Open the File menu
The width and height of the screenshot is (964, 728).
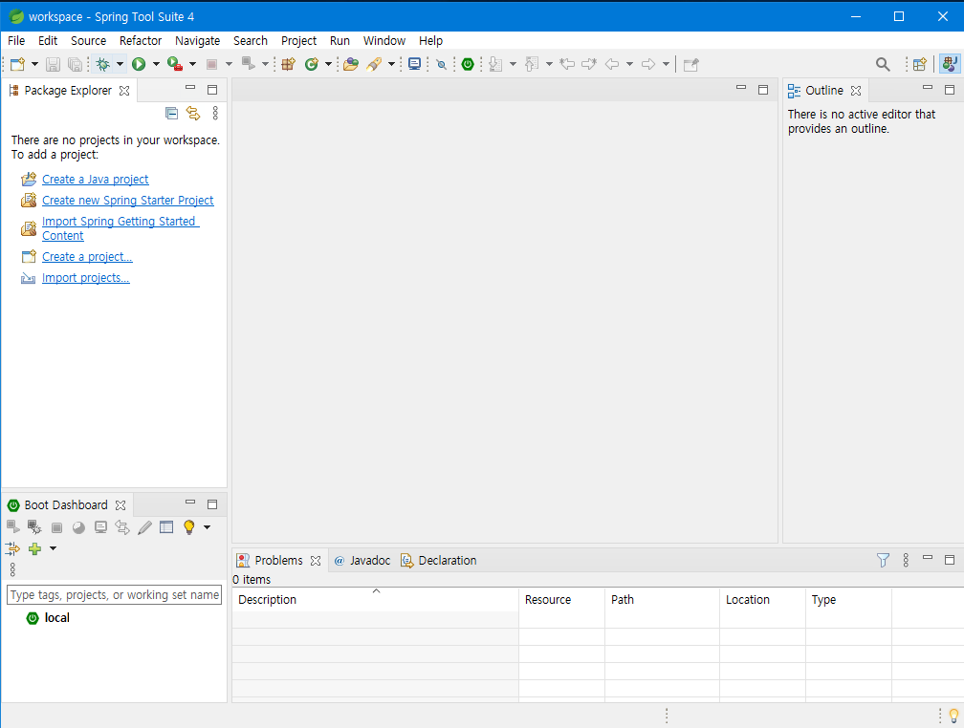[16, 40]
